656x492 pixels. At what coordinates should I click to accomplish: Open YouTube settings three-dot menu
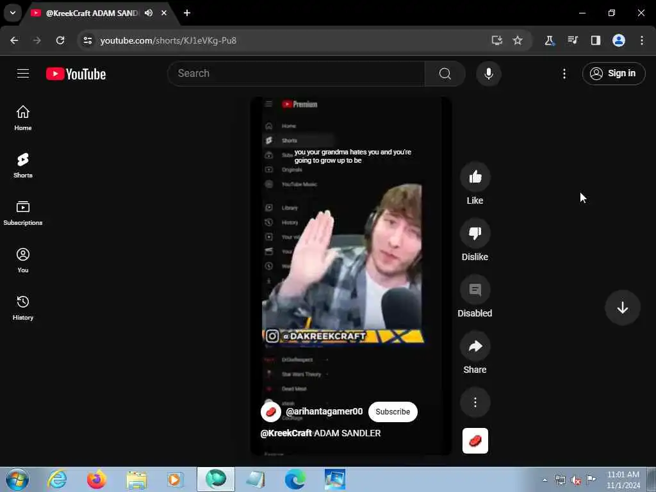(x=564, y=74)
